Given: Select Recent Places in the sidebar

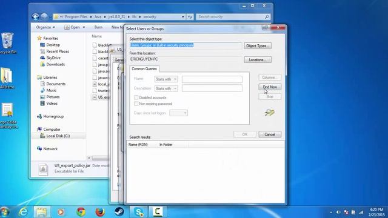Looking at the screenshot, I should click(55, 51).
